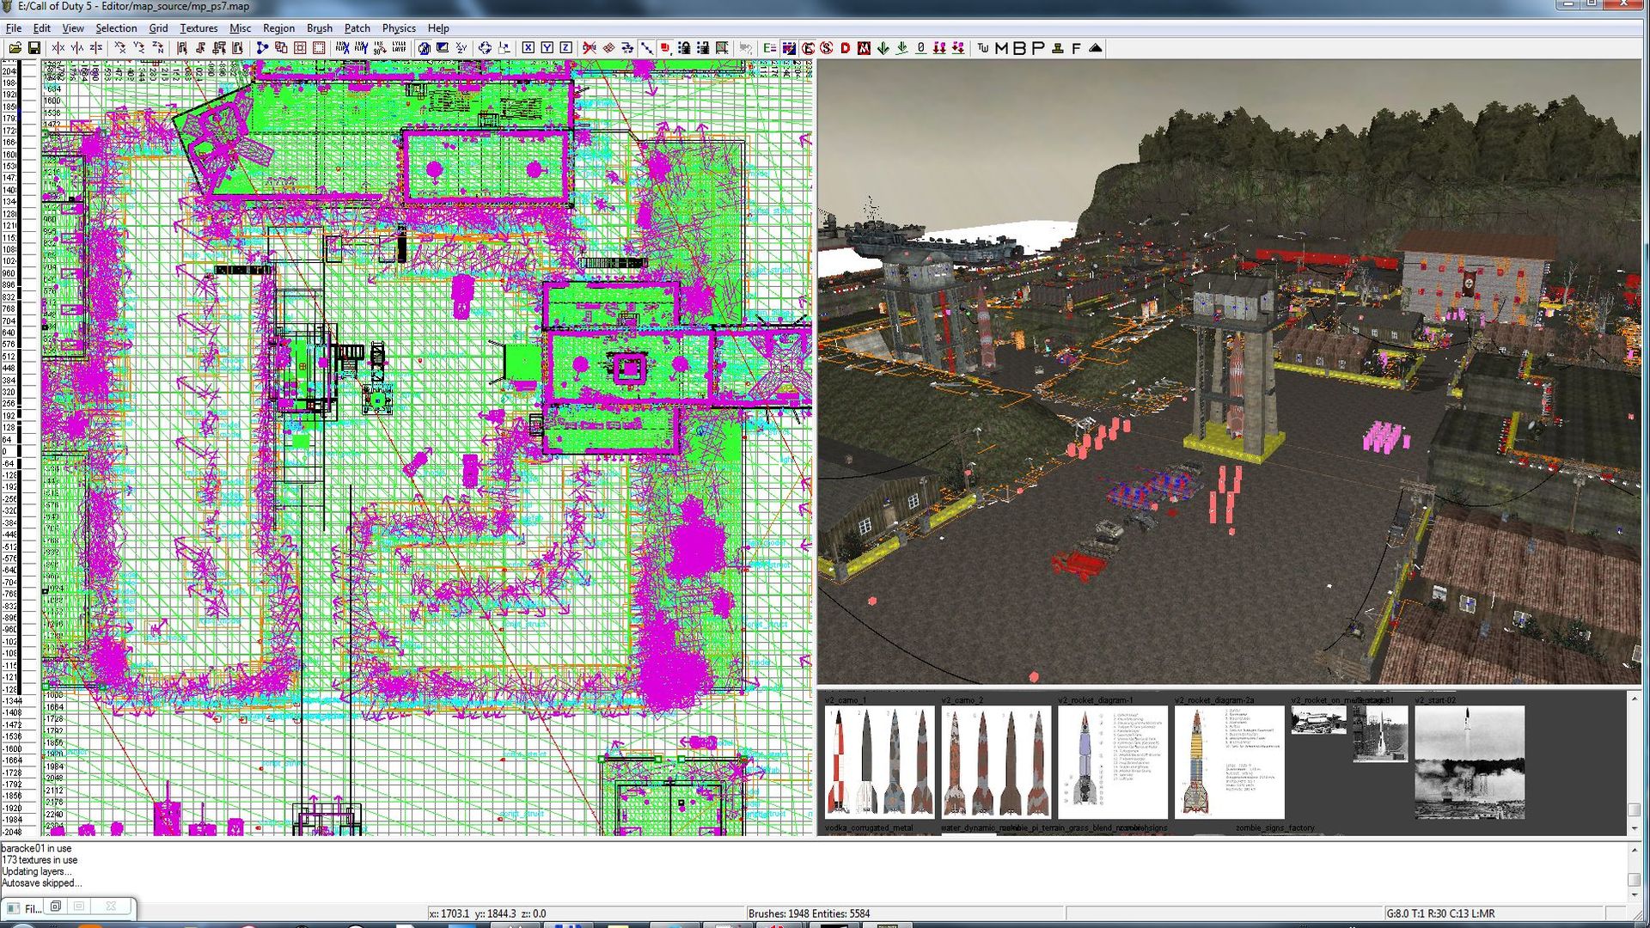Click the green E entity list icon
Image resolution: width=1650 pixels, height=928 pixels.
click(770, 48)
